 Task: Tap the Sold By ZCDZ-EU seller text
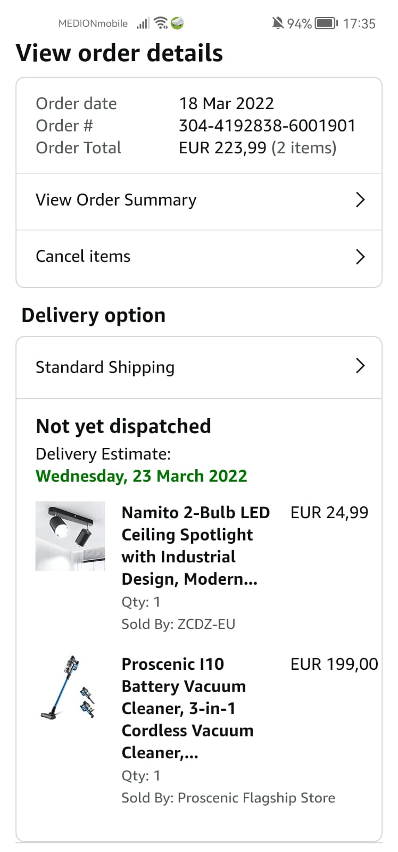tap(178, 624)
